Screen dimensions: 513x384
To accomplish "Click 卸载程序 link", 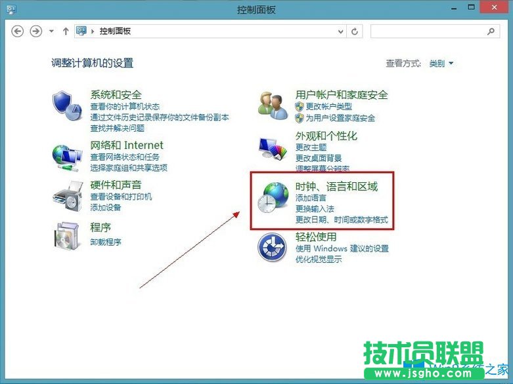I will pyautogui.click(x=106, y=242).
